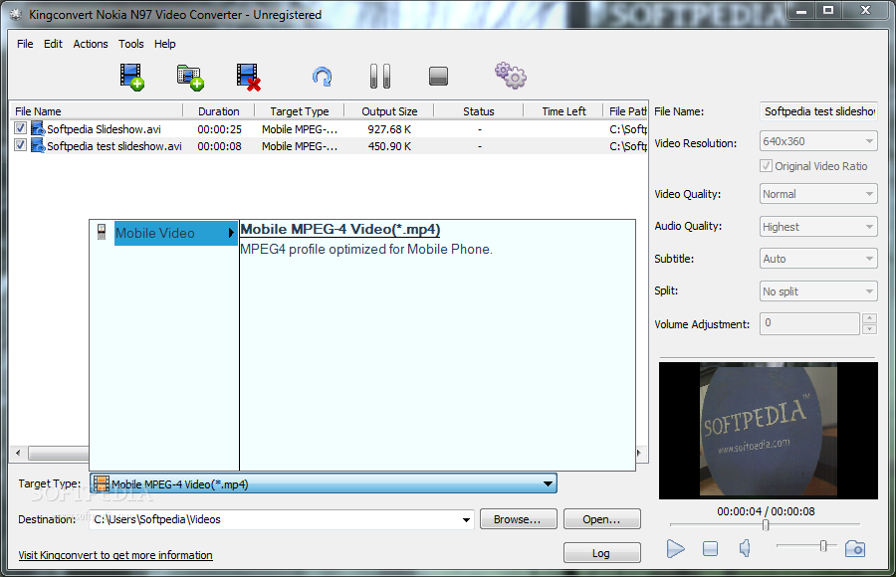The width and height of the screenshot is (896, 577).
Task: Open the Subtitle dropdown
Action: [x=818, y=259]
